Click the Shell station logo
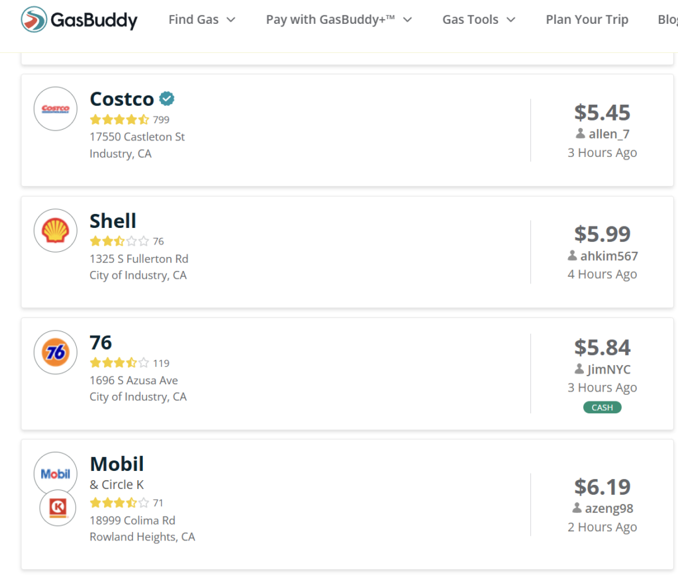 (56, 231)
